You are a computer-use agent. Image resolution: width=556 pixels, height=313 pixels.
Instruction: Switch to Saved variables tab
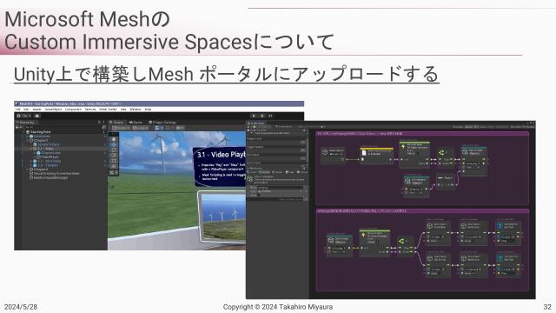[302, 172]
